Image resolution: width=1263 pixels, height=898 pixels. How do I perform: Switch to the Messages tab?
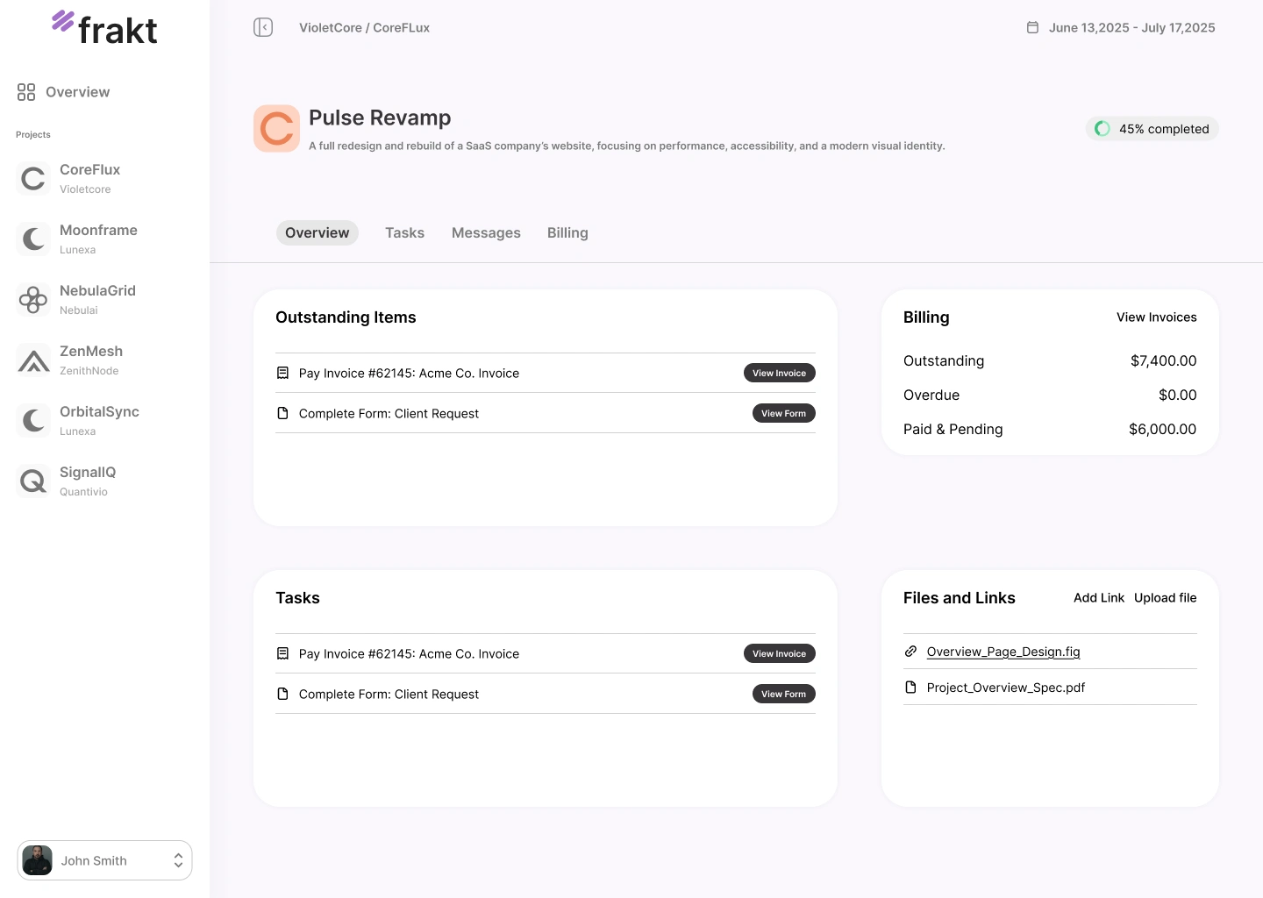pyautogui.click(x=486, y=233)
